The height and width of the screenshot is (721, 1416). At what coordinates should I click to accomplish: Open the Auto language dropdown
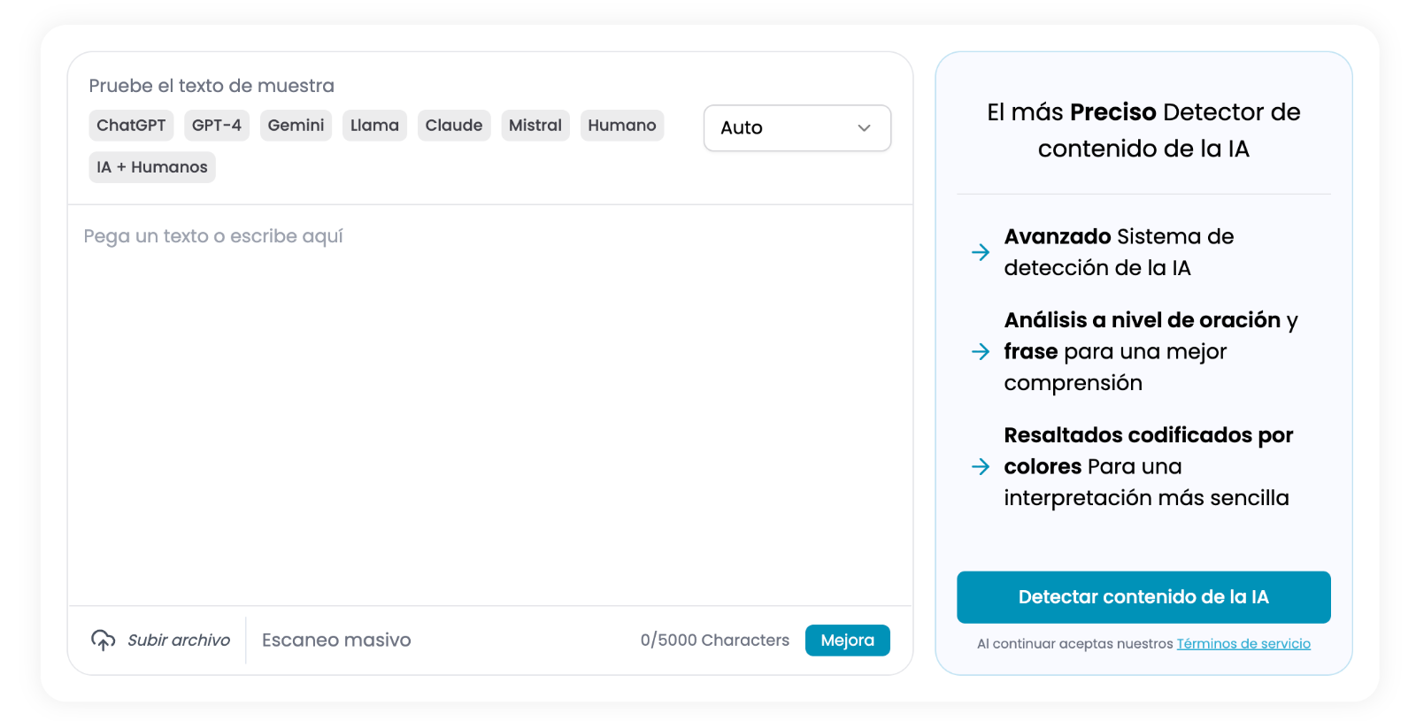click(796, 128)
